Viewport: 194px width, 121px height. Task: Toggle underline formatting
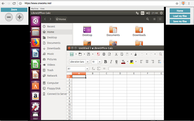tap(117, 62)
